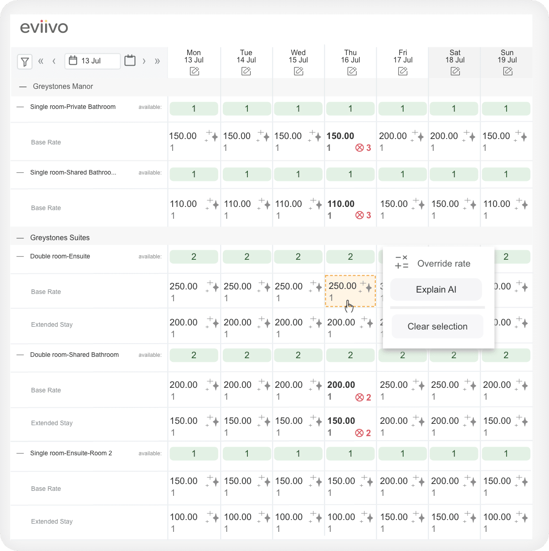Edit Mon 13 Jul column pencil icon
This screenshot has width=549, height=551.
point(195,71)
